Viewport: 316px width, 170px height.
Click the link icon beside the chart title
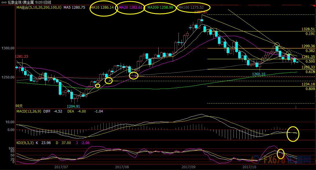pos(4,2)
